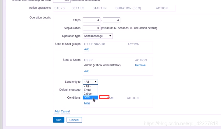Click the START IN column header
221x129 pixels.
pyautogui.click(x=99, y=8)
